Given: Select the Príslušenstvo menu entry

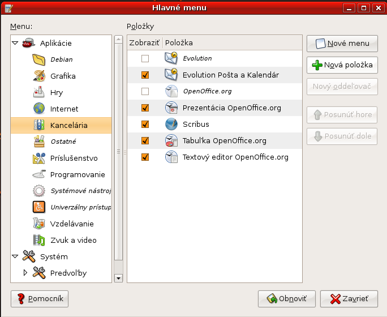Looking at the screenshot, I should 74,158.
